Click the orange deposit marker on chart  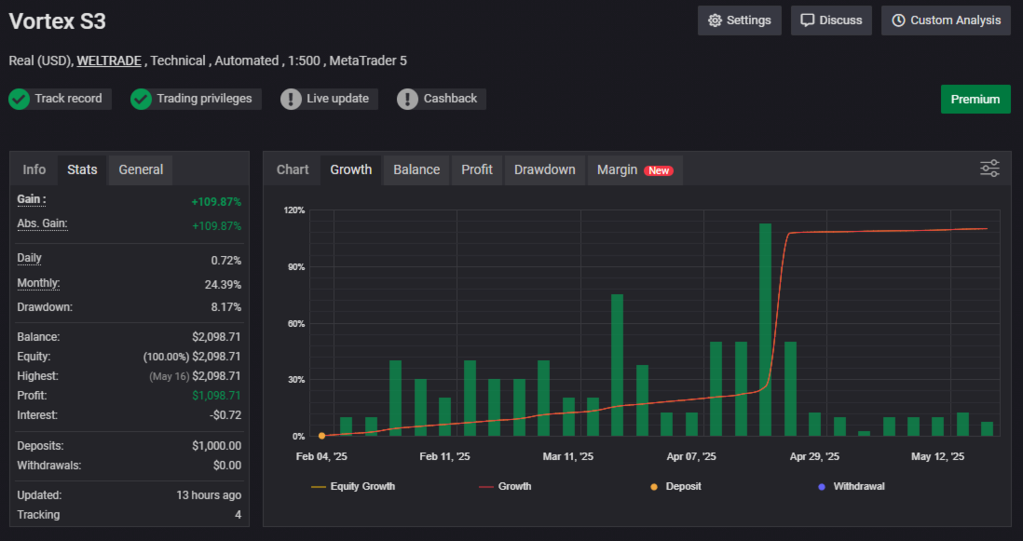[321, 436]
